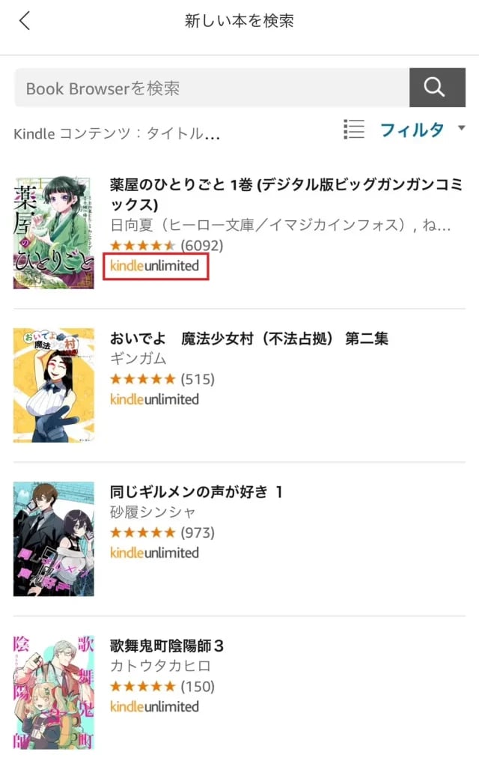Open おいでよ 魔法少女村 cover thumbnail
This screenshot has width=479, height=767.
(53, 386)
